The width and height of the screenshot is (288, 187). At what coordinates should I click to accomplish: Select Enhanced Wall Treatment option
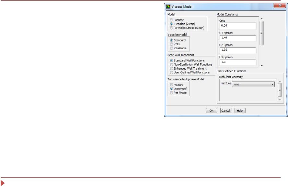pos(171,69)
